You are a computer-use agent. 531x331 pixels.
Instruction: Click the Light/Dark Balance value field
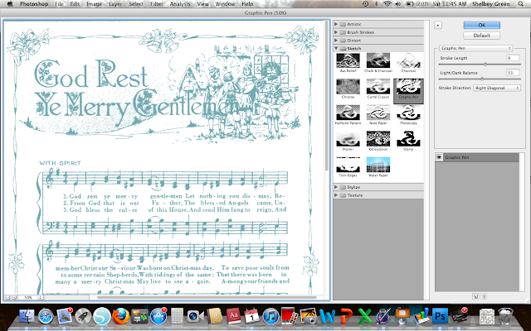point(513,73)
